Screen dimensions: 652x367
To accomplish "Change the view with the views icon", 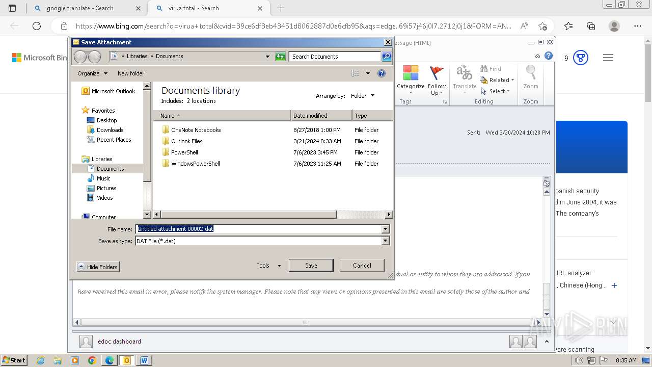I will [x=356, y=73].
